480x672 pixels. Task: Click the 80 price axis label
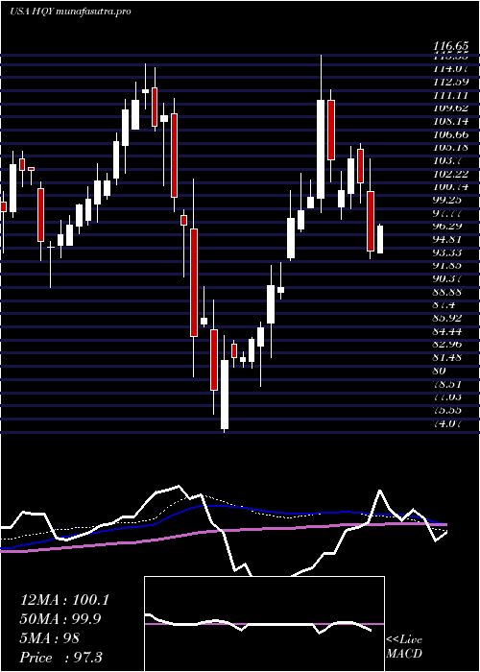[440, 371]
